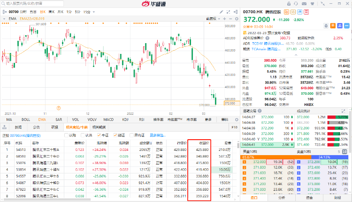Zoom out chart with minus icon
This screenshot has width=352, height=202.
tap(230, 19)
